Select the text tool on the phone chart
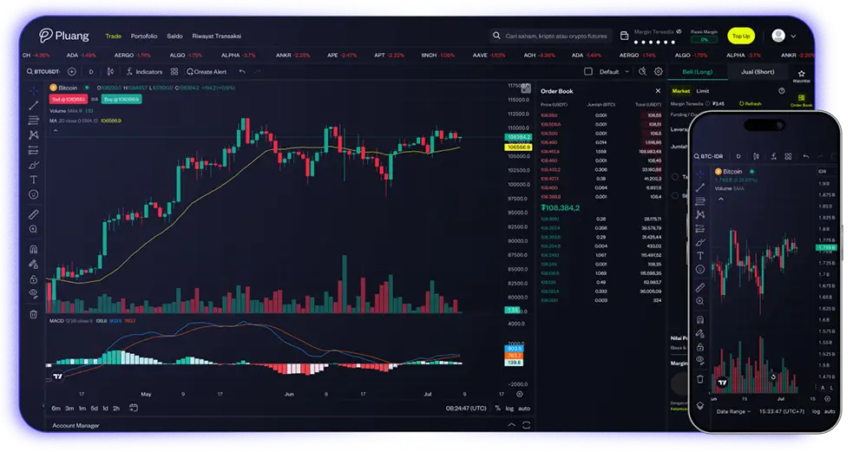The width and height of the screenshot is (853, 452). tap(700, 256)
